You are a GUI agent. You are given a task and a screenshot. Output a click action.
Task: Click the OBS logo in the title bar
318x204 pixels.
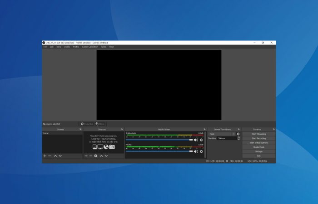click(44, 43)
